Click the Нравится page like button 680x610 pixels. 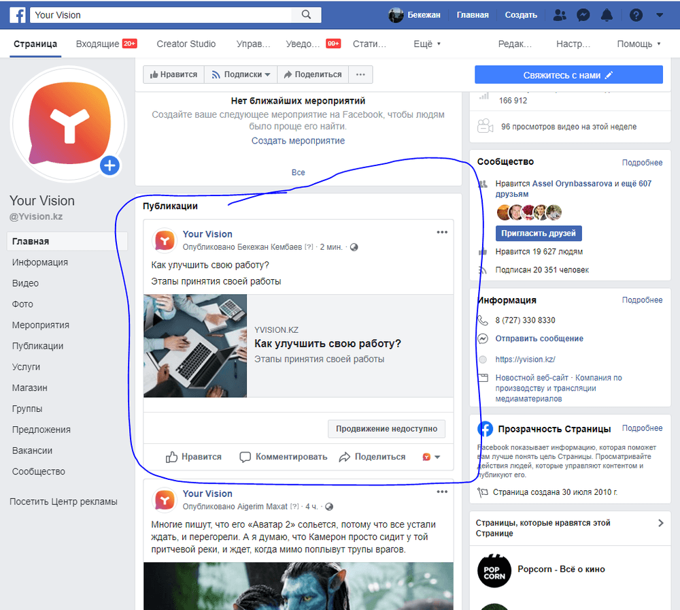(x=174, y=75)
